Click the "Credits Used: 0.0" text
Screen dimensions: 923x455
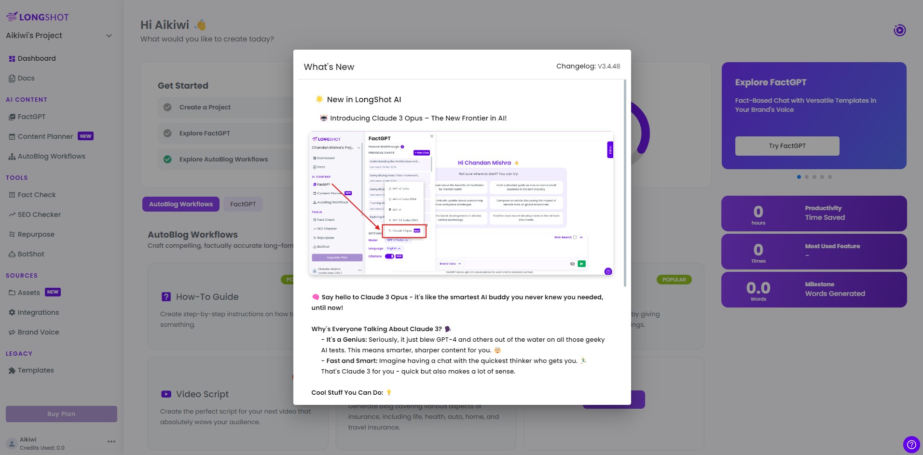click(42, 448)
